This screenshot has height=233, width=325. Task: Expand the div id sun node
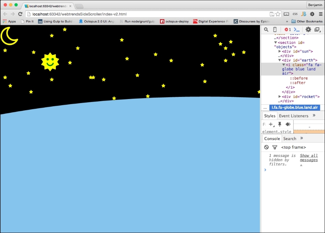click(x=279, y=51)
